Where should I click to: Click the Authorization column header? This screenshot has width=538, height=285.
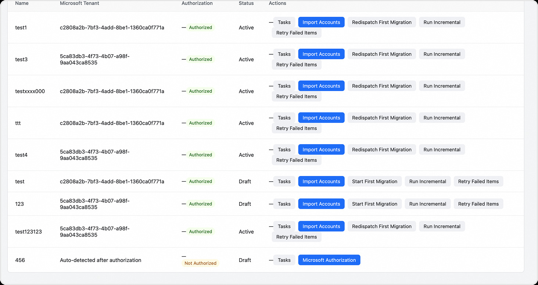(x=197, y=3)
